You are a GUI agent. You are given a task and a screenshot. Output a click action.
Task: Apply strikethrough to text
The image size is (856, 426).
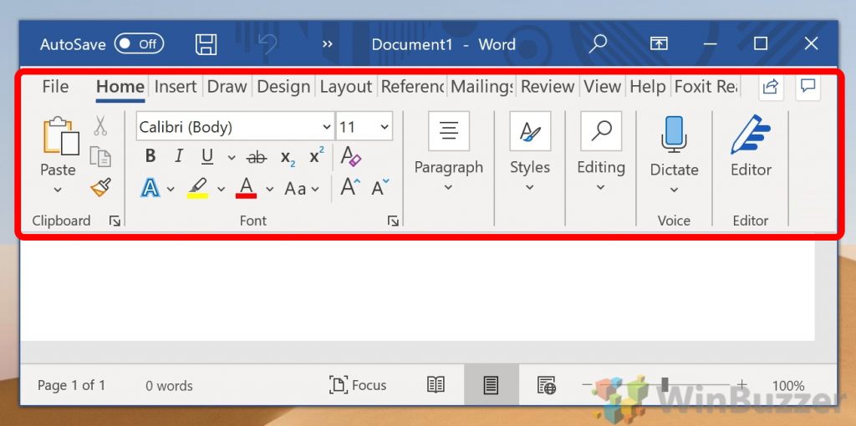(x=257, y=156)
